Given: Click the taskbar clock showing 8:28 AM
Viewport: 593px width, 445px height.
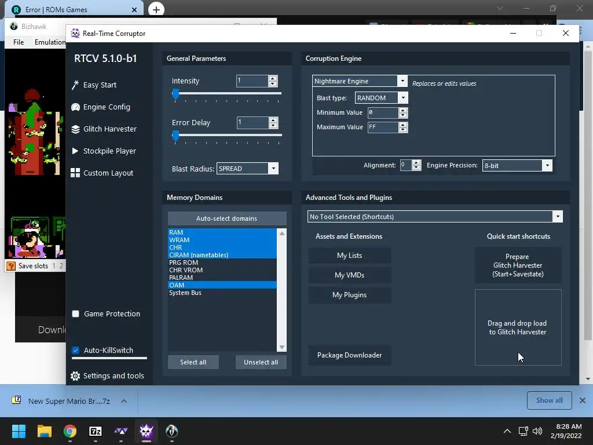Looking at the screenshot, I should (566, 431).
